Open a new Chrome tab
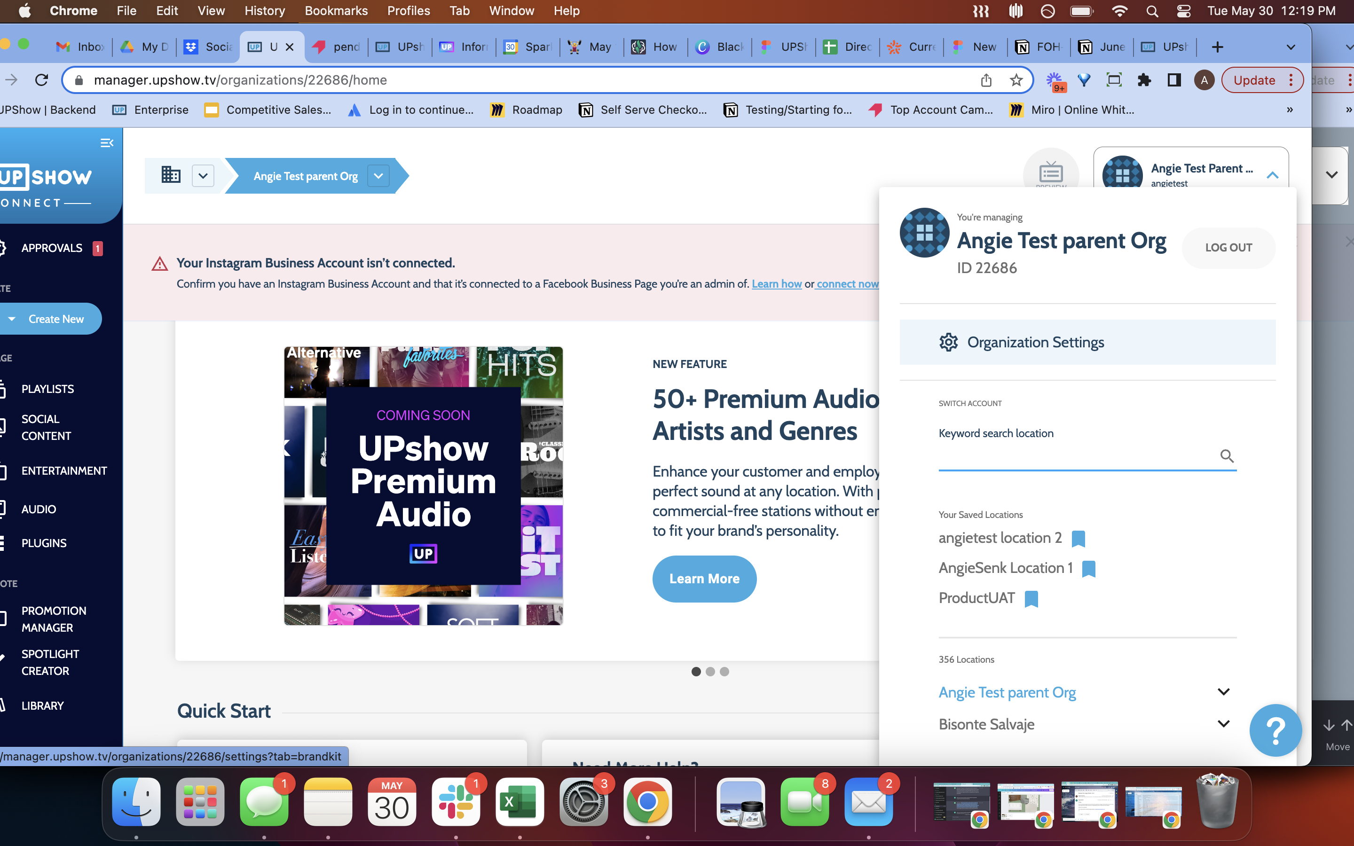 (x=1217, y=47)
